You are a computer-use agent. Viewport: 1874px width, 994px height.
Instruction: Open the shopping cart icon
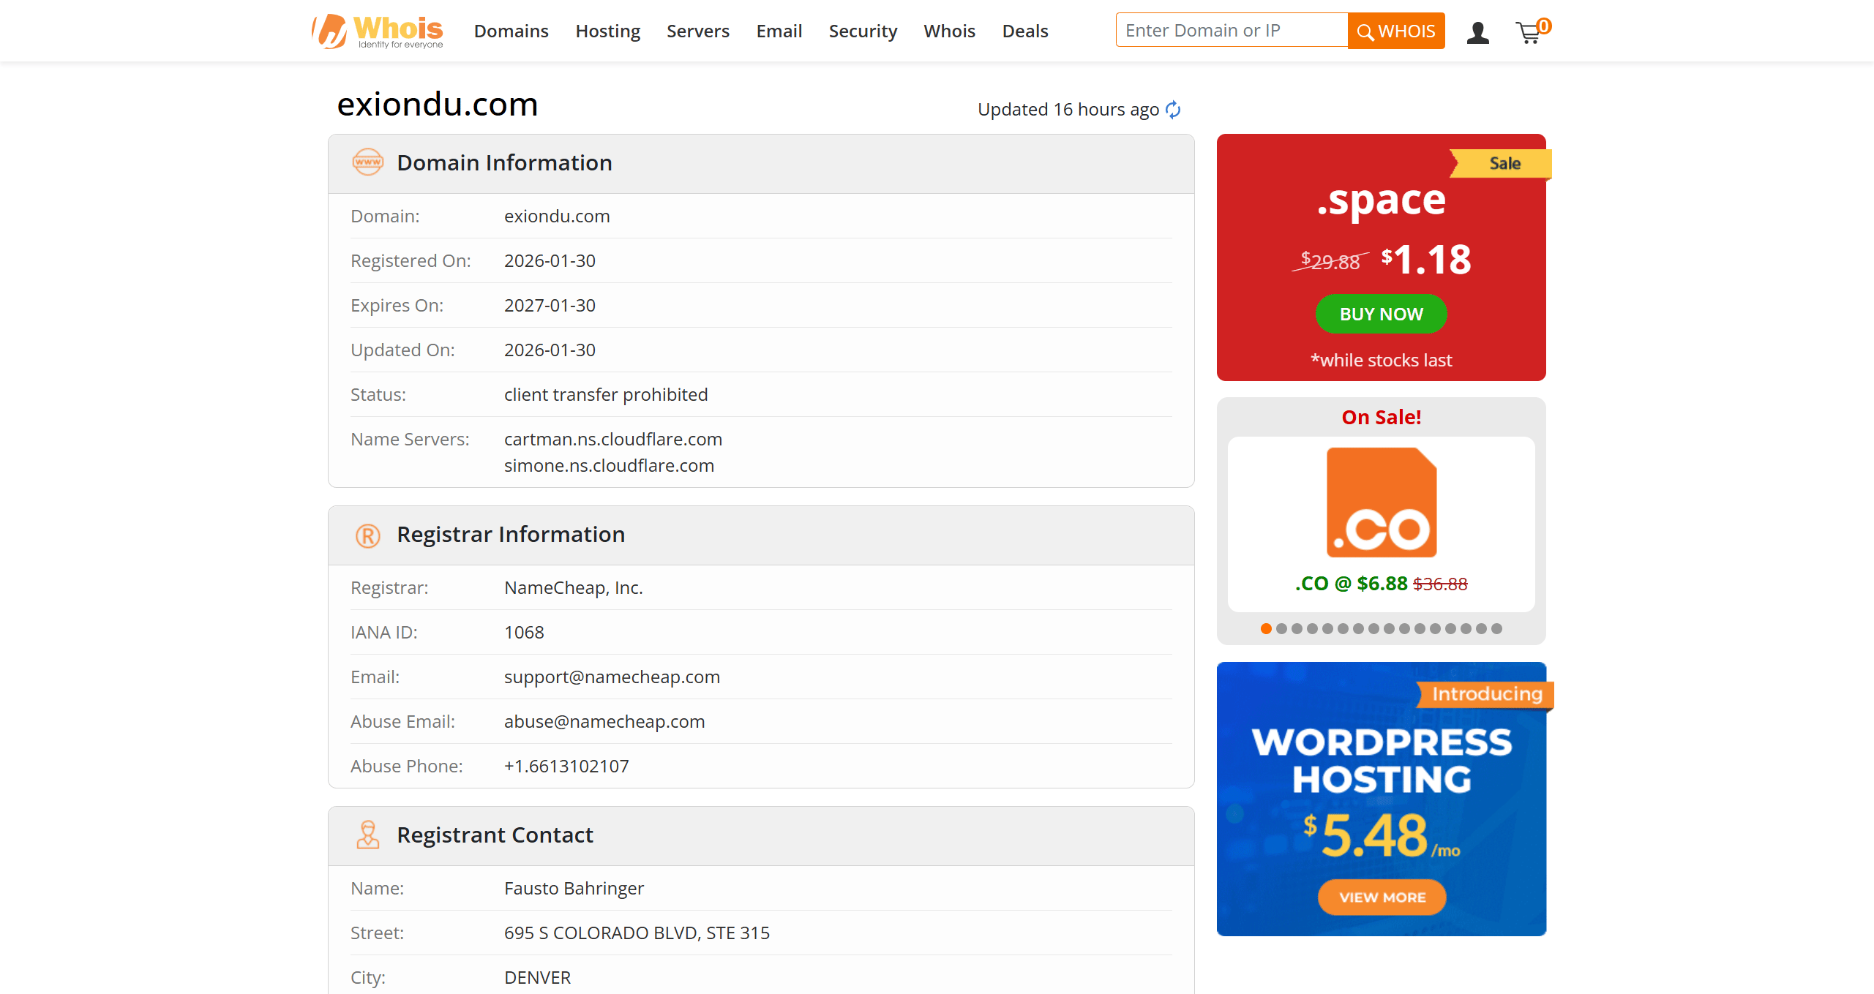tap(1532, 31)
